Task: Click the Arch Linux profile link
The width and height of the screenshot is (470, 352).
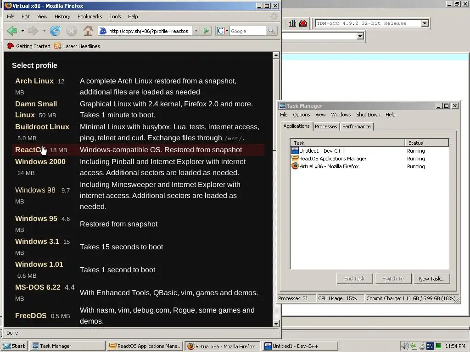Action: 34,81
